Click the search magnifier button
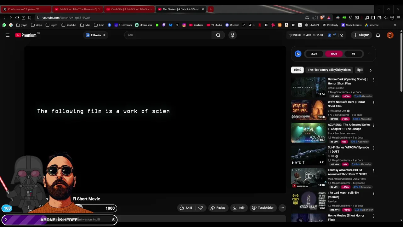Viewport: 403px width, 227px height. [x=218, y=35]
